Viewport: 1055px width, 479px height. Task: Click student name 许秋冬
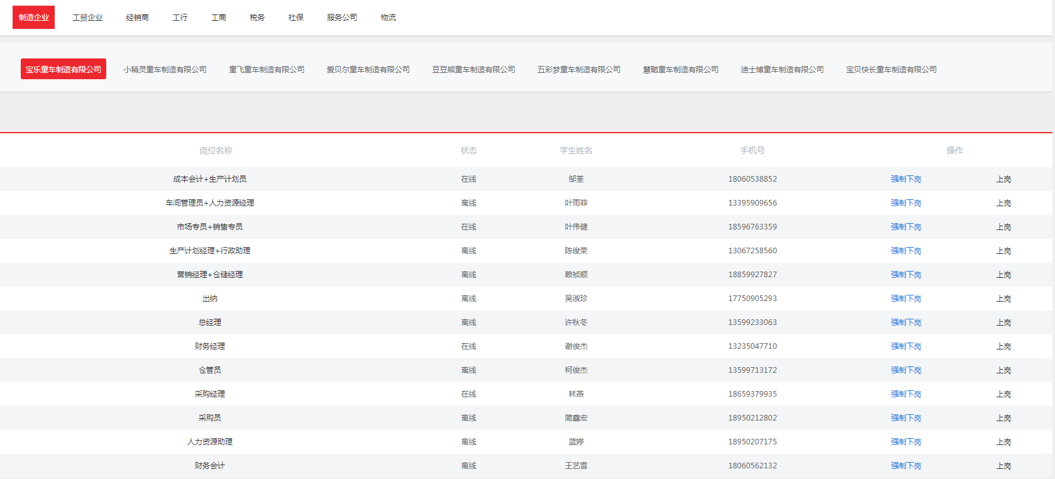[576, 322]
